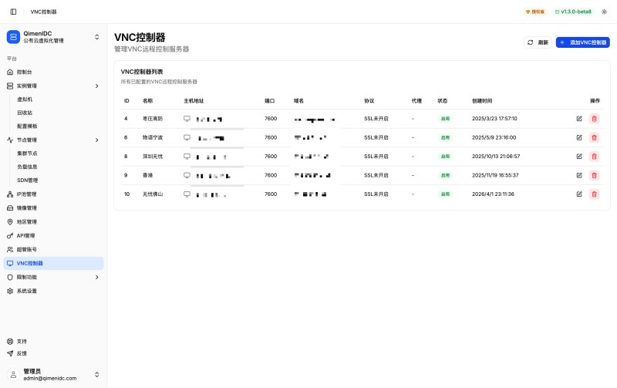Delete the 深圳无忧 controller
This screenshot has width=617, height=388.
coord(594,157)
